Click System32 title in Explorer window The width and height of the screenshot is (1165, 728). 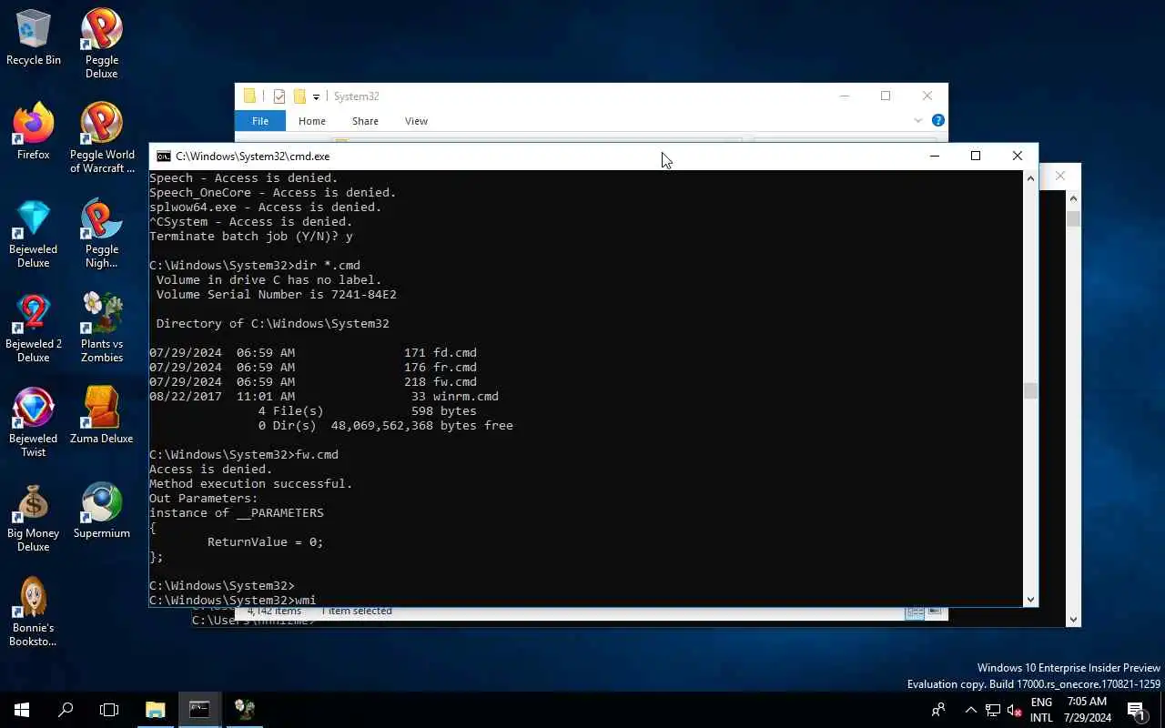(356, 96)
